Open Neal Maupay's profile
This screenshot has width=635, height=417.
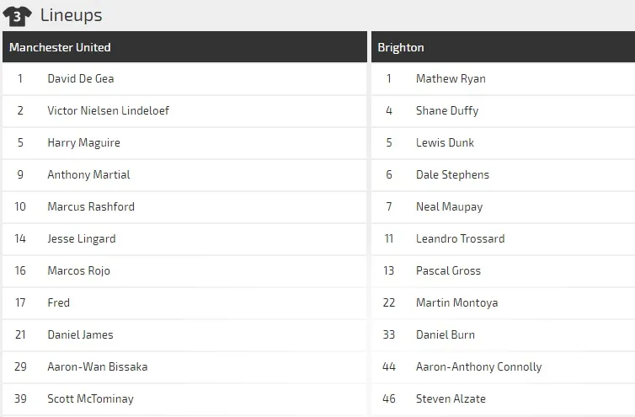[x=449, y=207]
